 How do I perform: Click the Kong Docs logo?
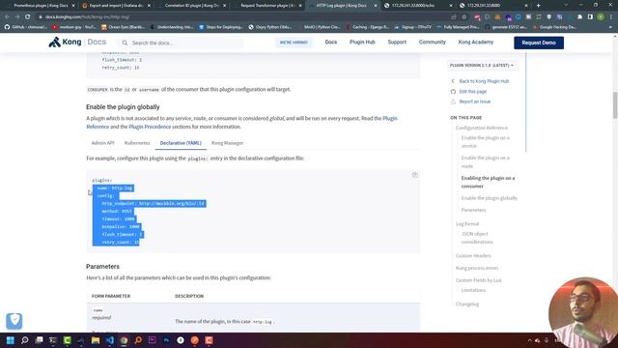pos(77,43)
